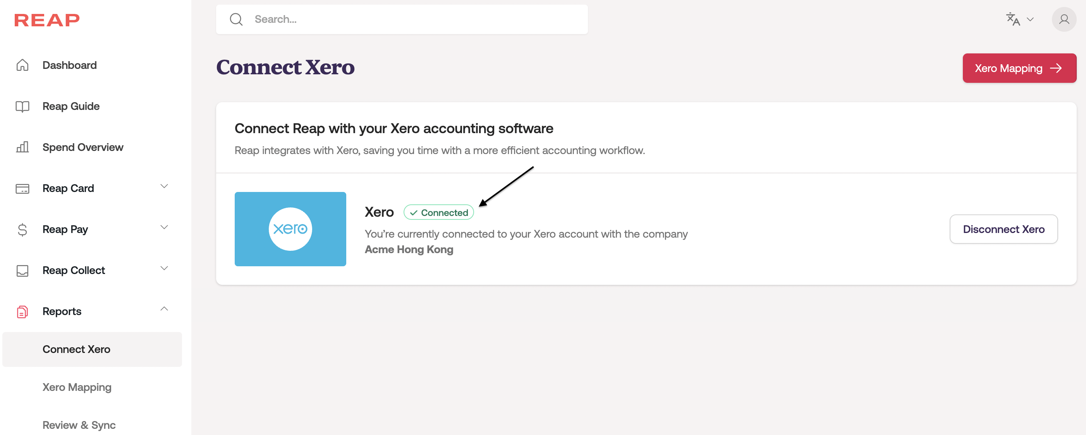Expand the Reap Pay submenu chevron
The width and height of the screenshot is (1086, 435).
(x=165, y=228)
